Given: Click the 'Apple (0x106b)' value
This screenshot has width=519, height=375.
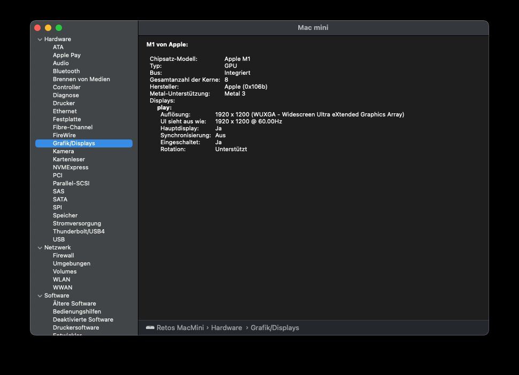Looking at the screenshot, I should [x=246, y=87].
